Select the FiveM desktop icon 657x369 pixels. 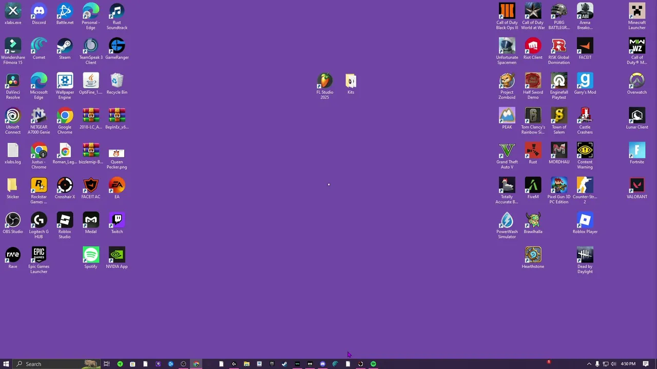(x=533, y=188)
